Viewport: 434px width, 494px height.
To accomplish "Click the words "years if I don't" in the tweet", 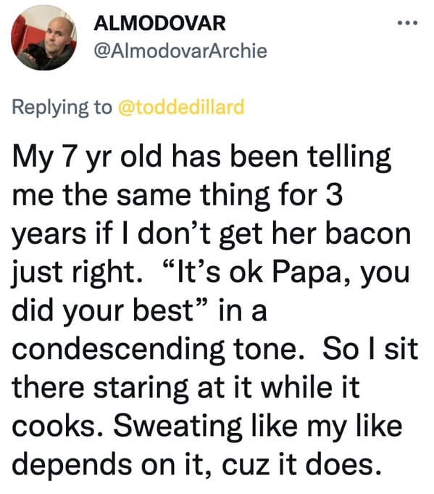I will pyautogui.click(x=111, y=234).
